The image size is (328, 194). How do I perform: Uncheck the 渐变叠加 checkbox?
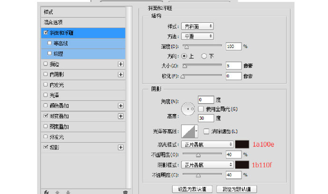(x=46, y=116)
